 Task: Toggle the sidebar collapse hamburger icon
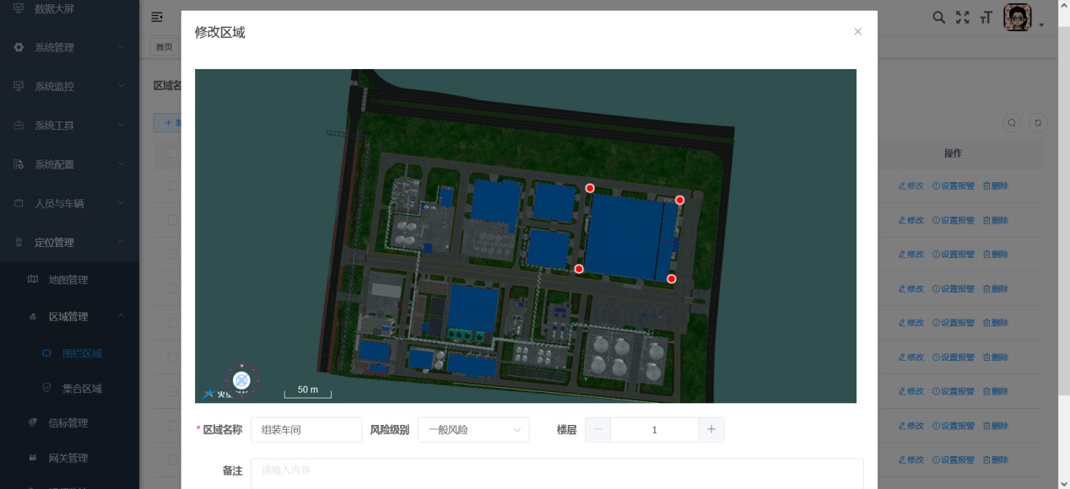click(157, 17)
